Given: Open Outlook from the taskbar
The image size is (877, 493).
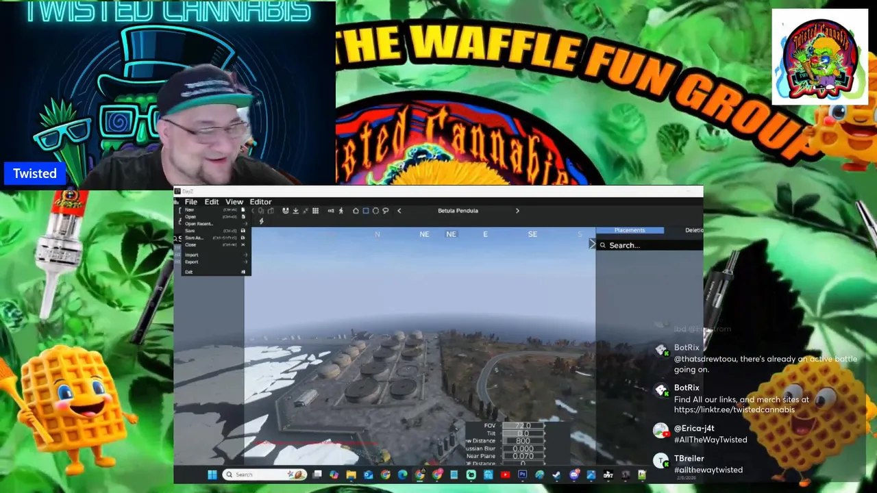Looking at the screenshot, I should tap(368, 475).
